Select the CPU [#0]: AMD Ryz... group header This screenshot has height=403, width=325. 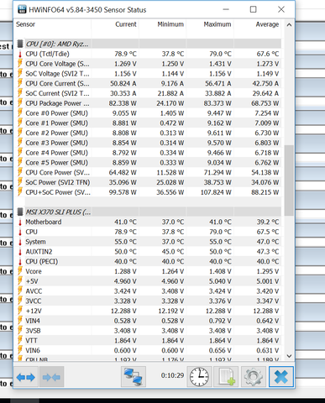click(57, 44)
